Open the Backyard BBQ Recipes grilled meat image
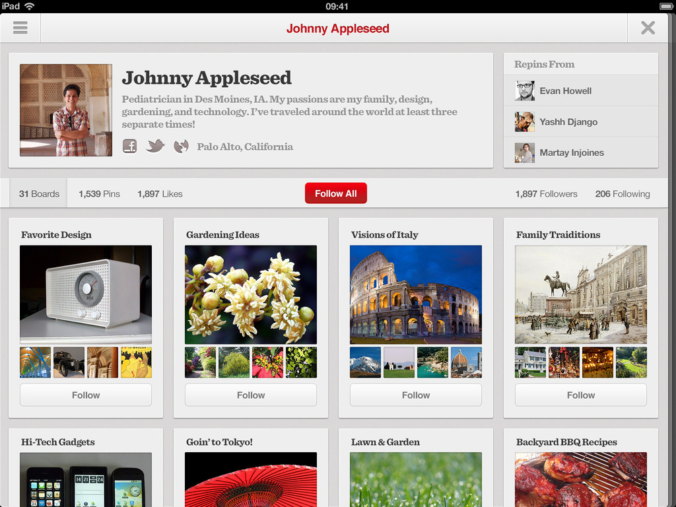This screenshot has width=676, height=507. pos(581,479)
